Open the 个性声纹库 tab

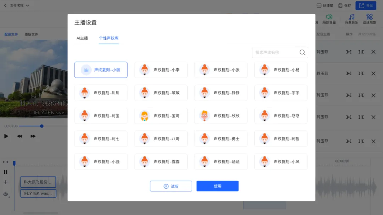pyautogui.click(x=109, y=38)
